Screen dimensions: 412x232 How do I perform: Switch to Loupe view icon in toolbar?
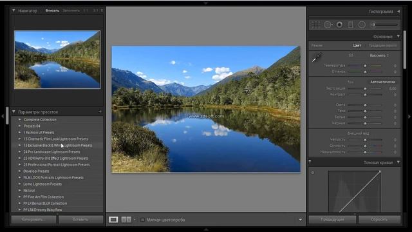pos(113,220)
